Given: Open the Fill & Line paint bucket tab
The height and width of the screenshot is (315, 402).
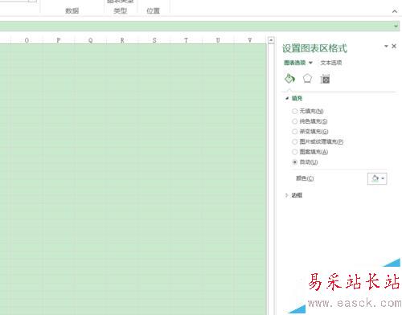Looking at the screenshot, I should click(289, 79).
